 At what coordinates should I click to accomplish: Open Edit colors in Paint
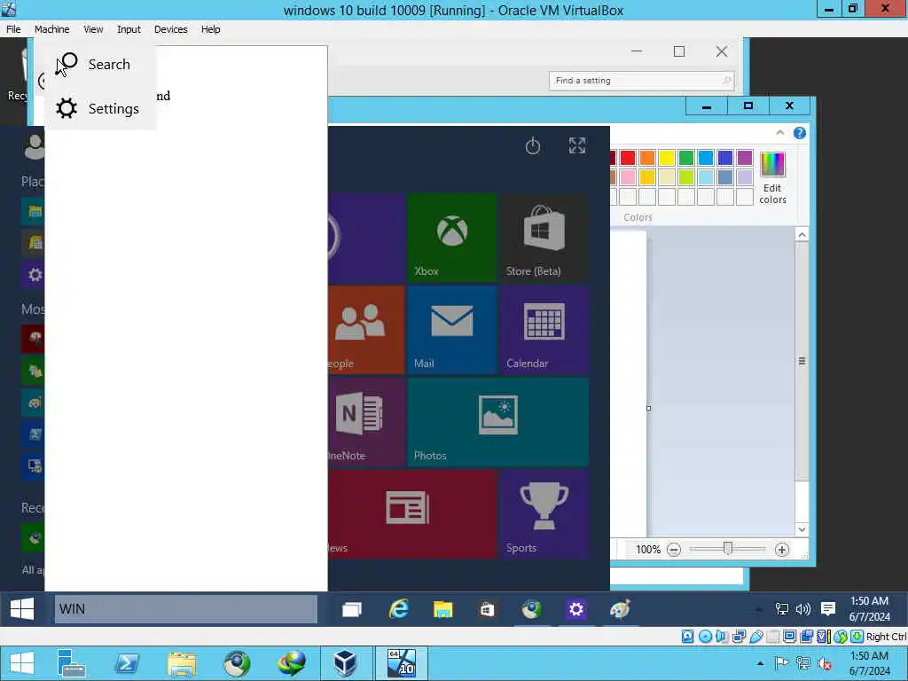pyautogui.click(x=772, y=177)
